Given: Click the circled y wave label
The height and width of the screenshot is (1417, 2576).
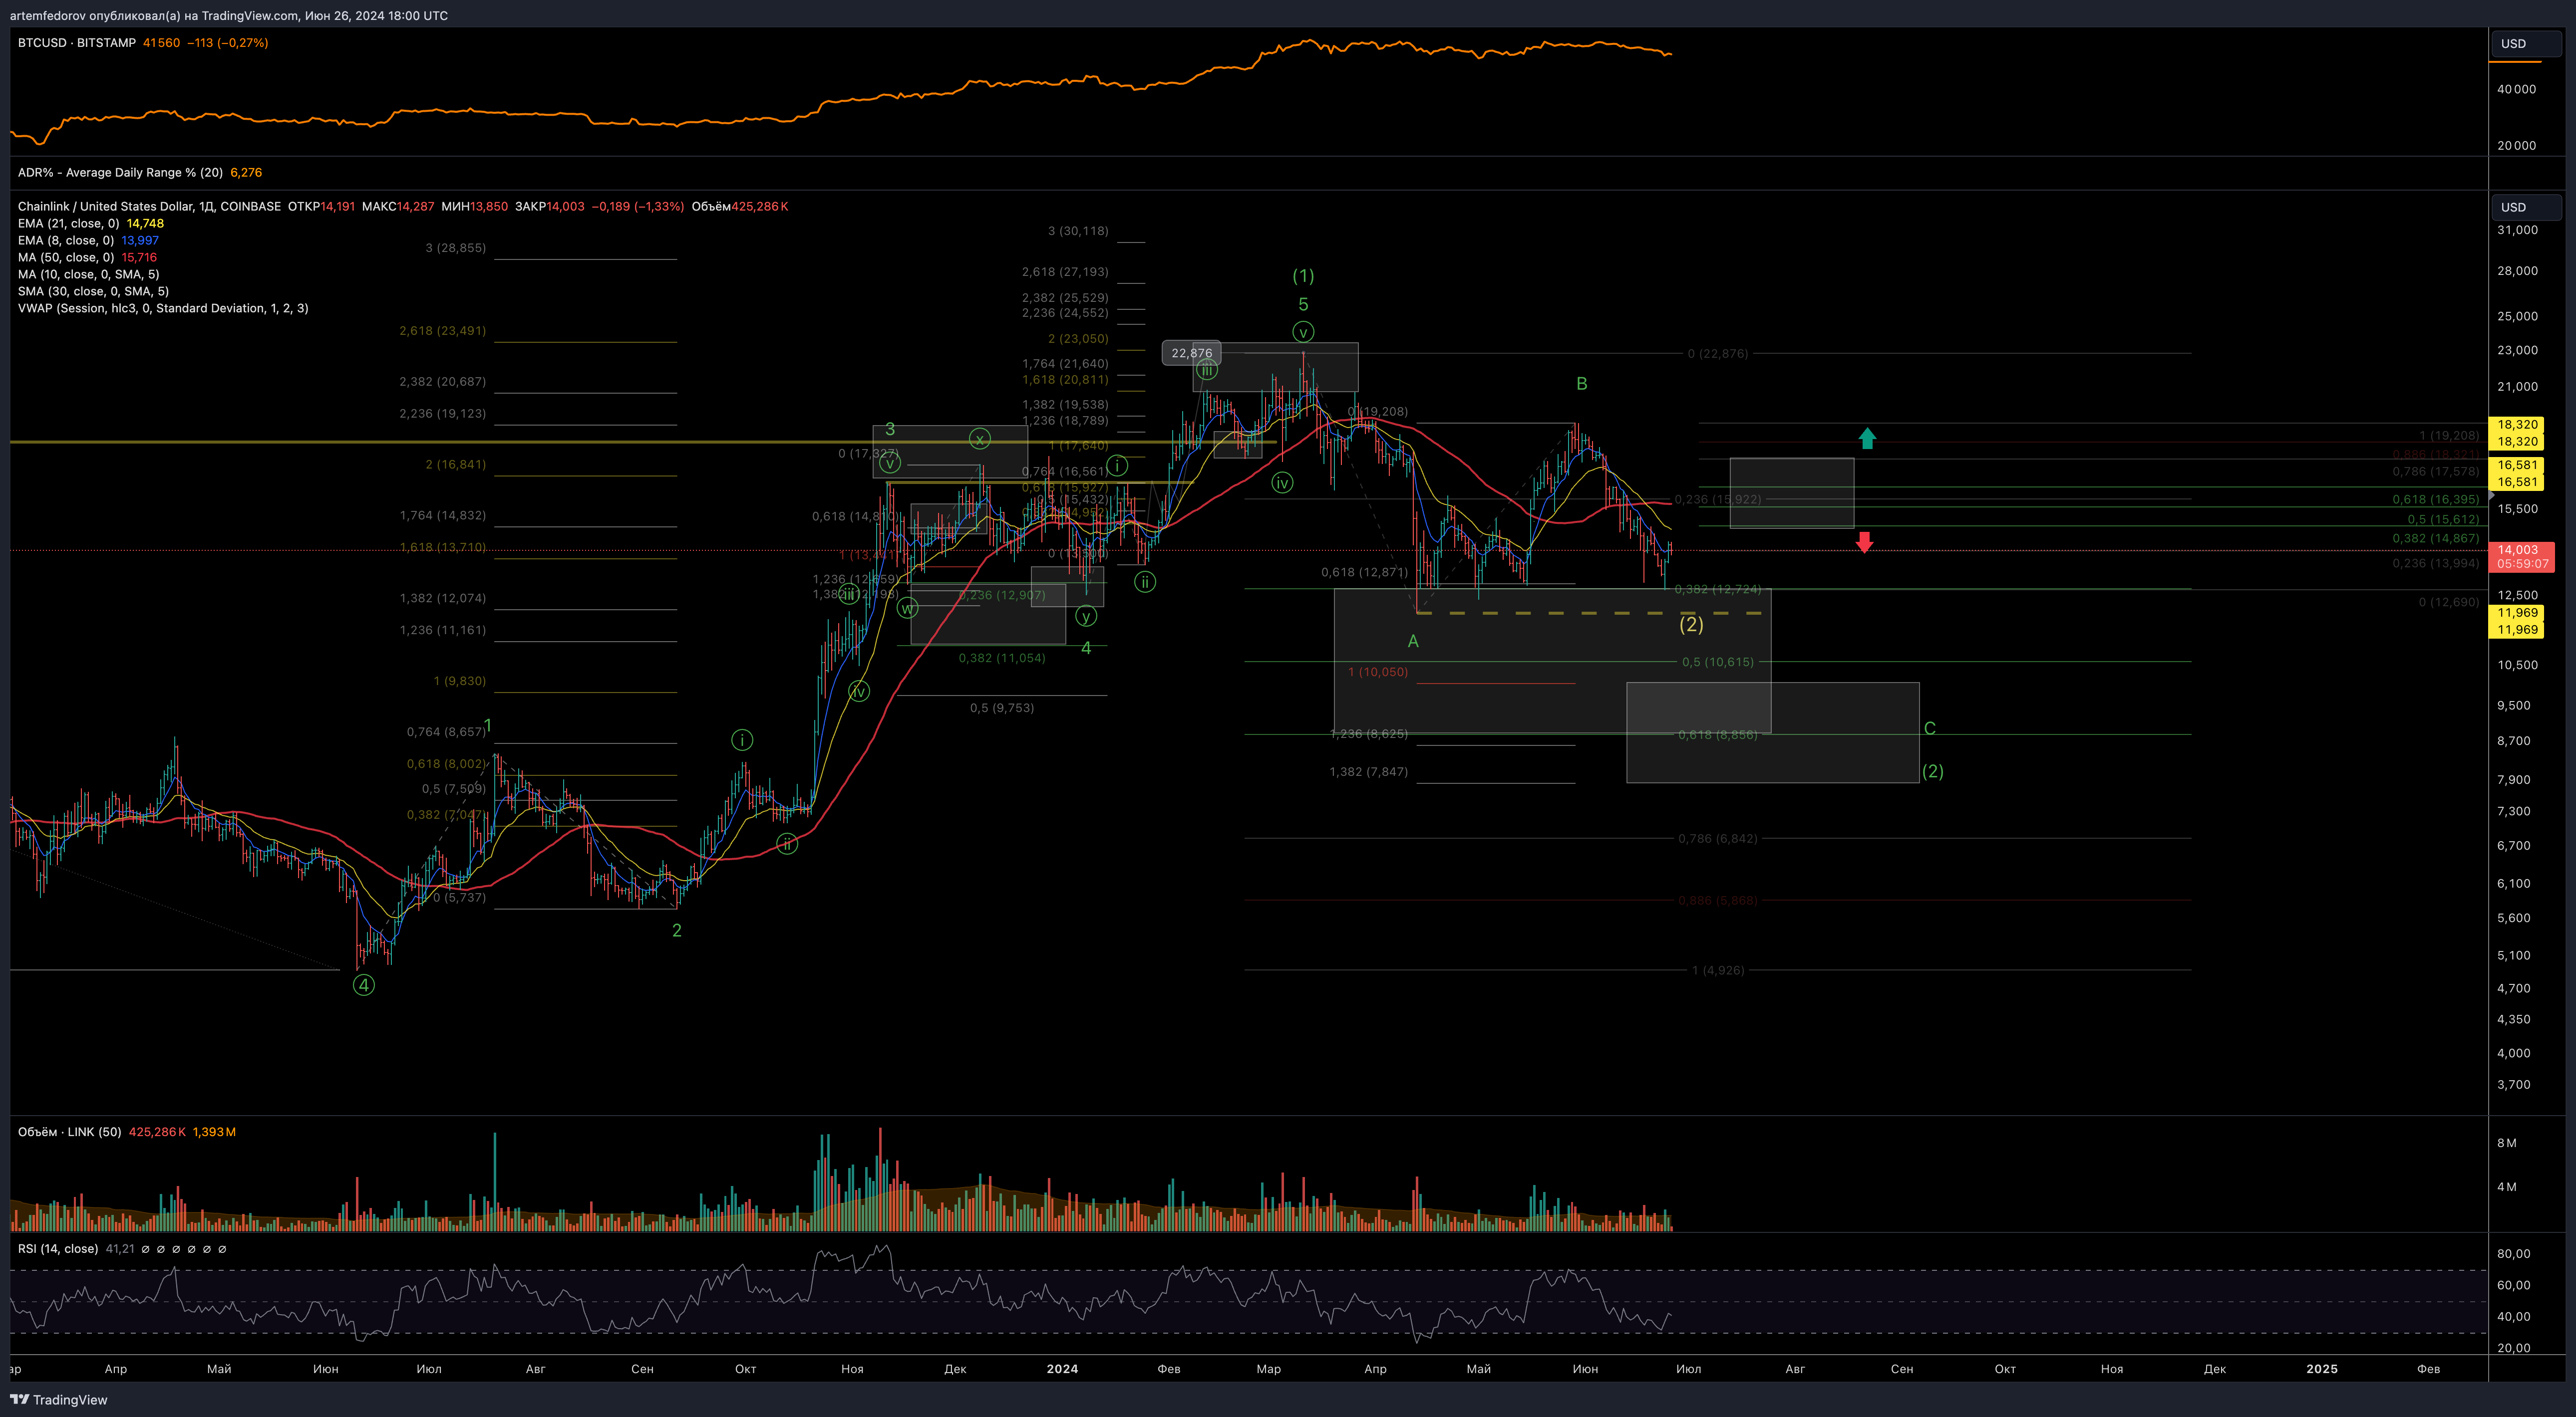Looking at the screenshot, I should click(1086, 617).
